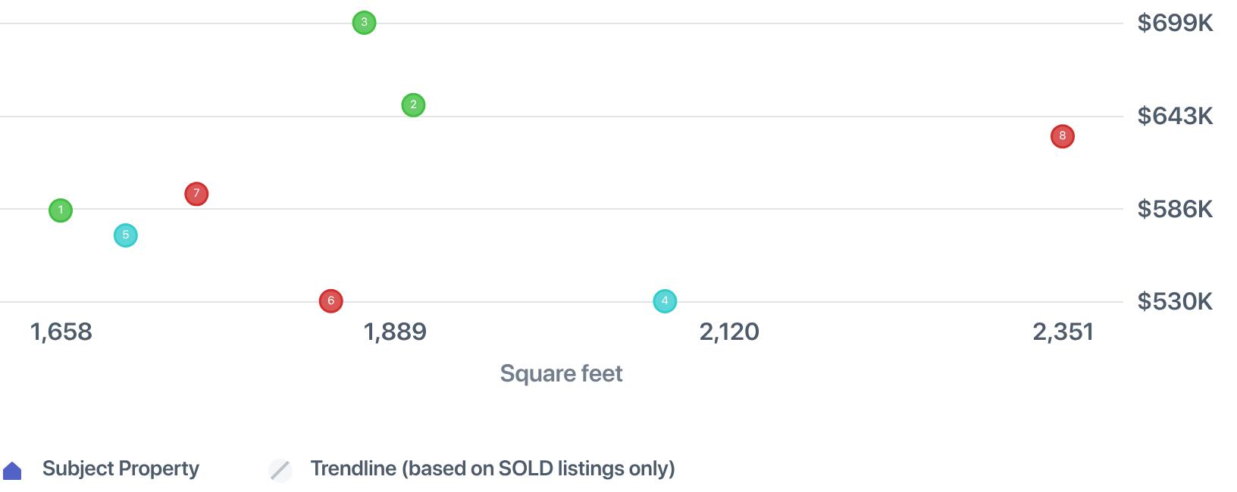
Task: Select green data point number 2
Action: point(413,105)
